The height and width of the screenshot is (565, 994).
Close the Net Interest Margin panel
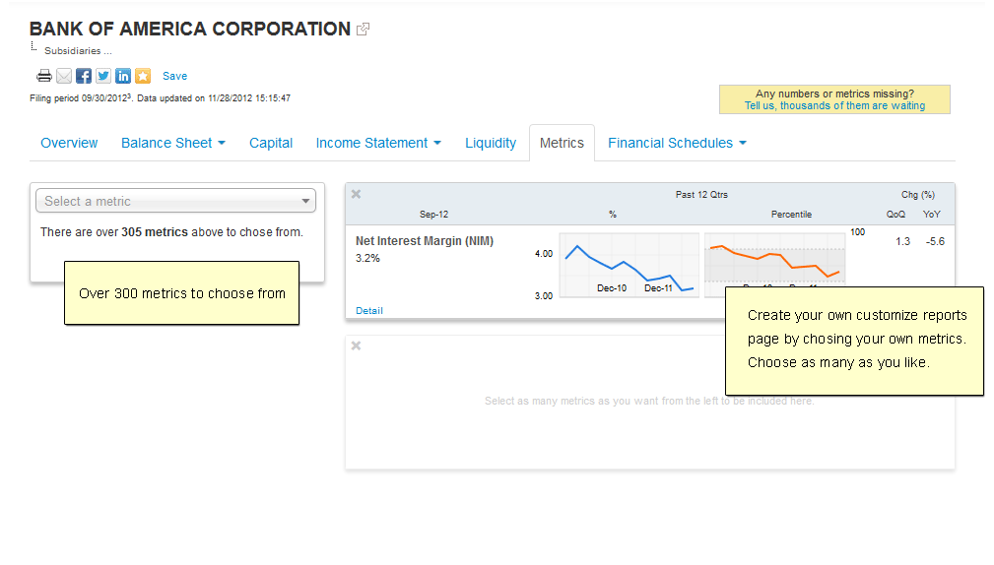pyautogui.click(x=357, y=194)
